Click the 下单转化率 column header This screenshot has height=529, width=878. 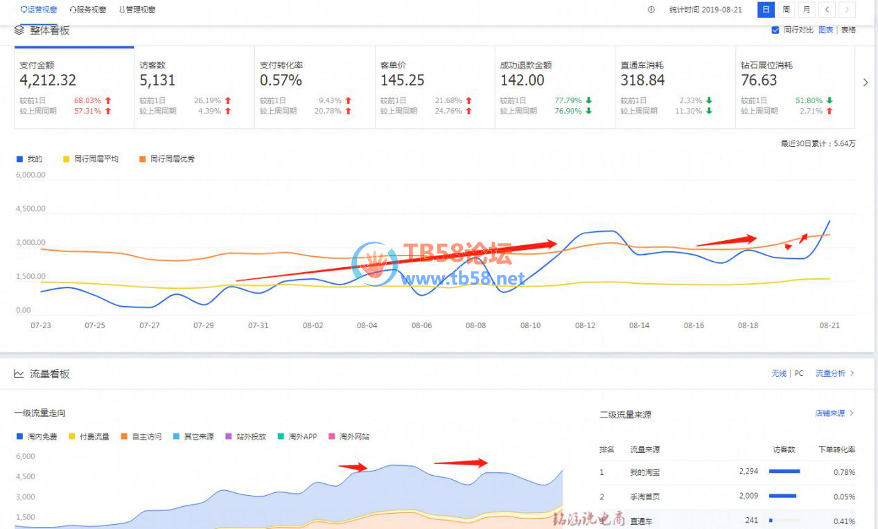(x=836, y=449)
